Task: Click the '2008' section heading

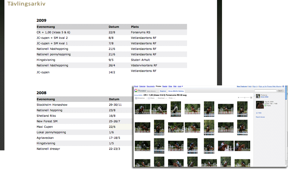Action: 41,93
